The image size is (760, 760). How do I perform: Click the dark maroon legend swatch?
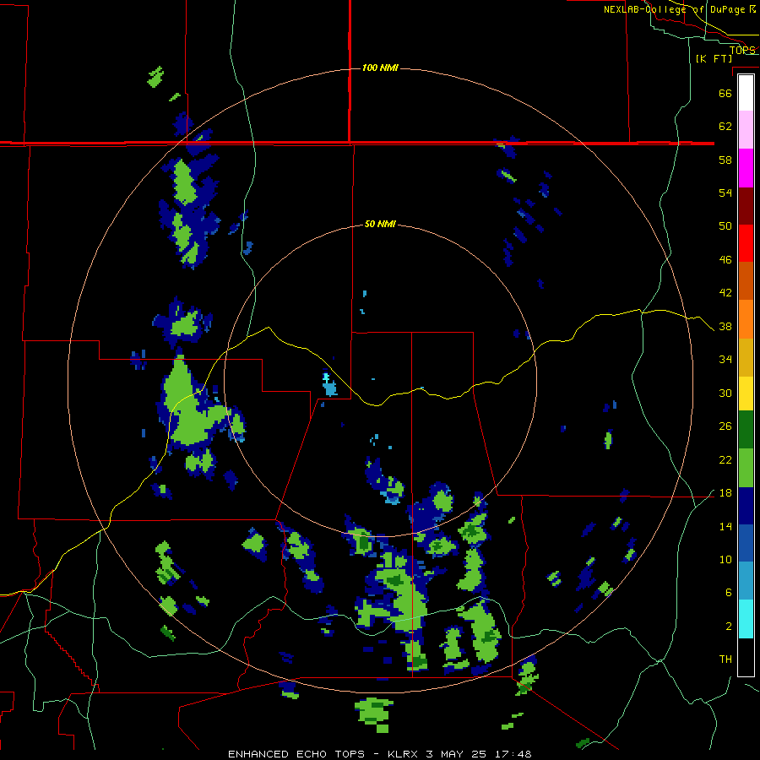(x=746, y=206)
